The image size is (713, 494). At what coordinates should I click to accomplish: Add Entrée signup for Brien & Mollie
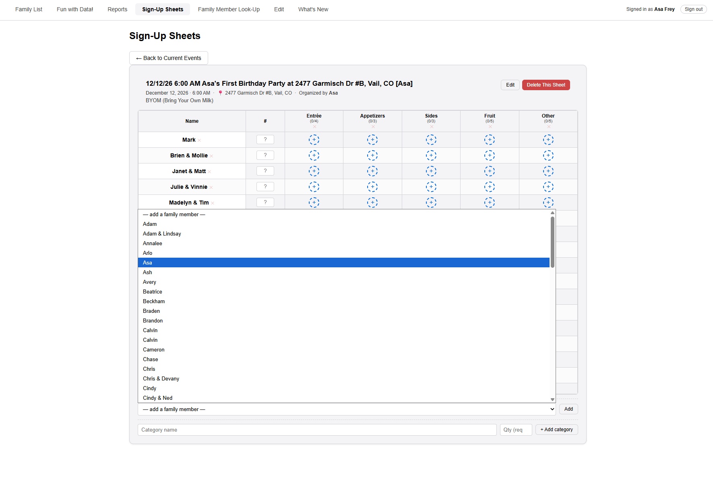(314, 155)
